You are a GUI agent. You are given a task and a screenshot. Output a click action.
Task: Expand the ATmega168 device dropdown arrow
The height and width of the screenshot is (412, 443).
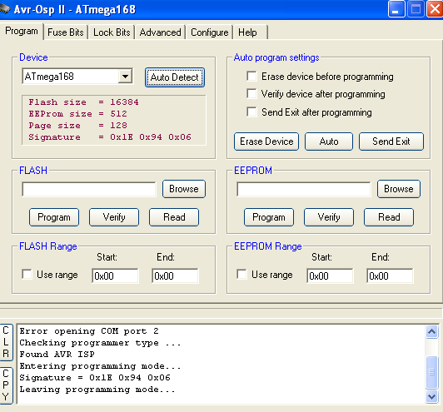[x=125, y=77]
